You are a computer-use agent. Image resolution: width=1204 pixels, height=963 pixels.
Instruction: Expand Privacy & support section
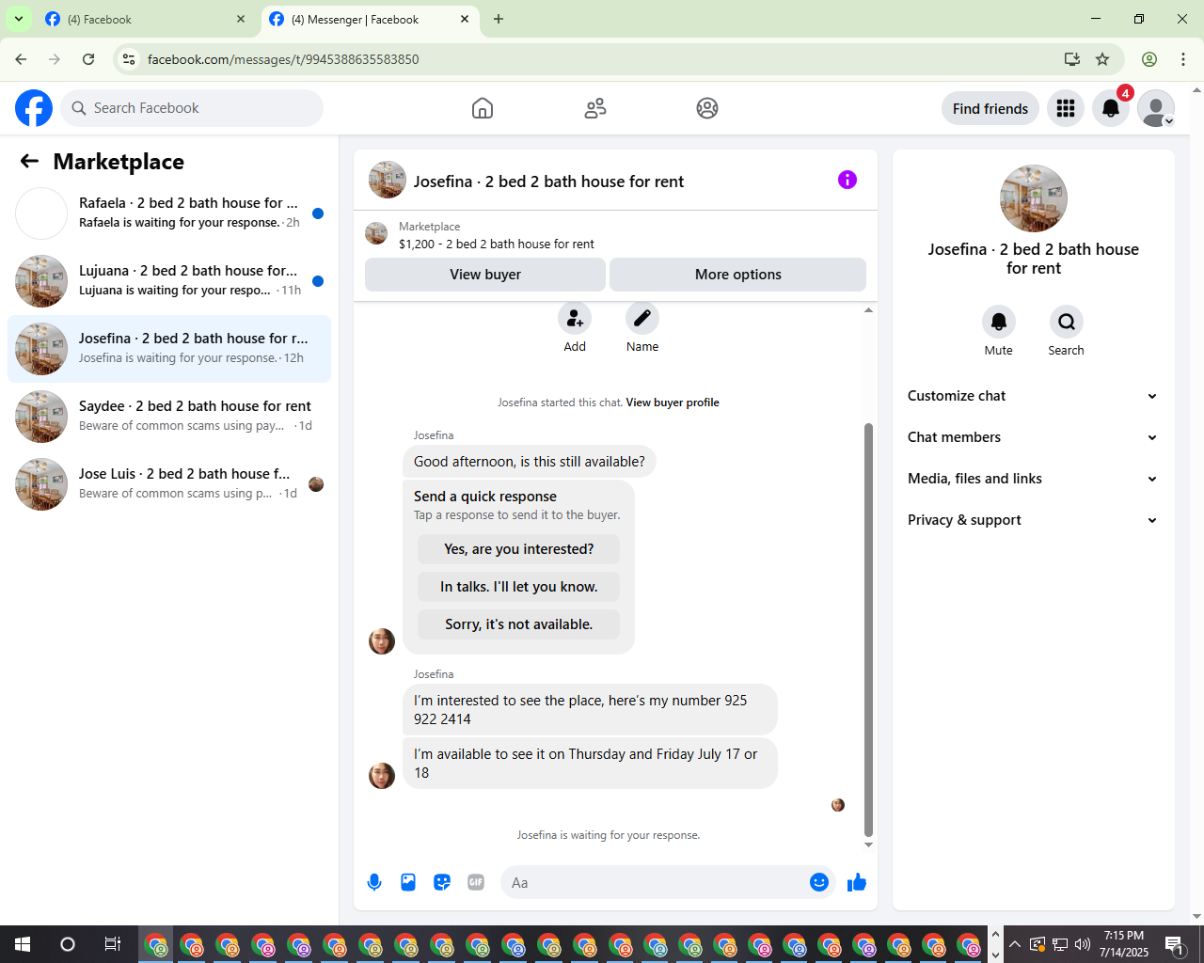[1034, 520]
